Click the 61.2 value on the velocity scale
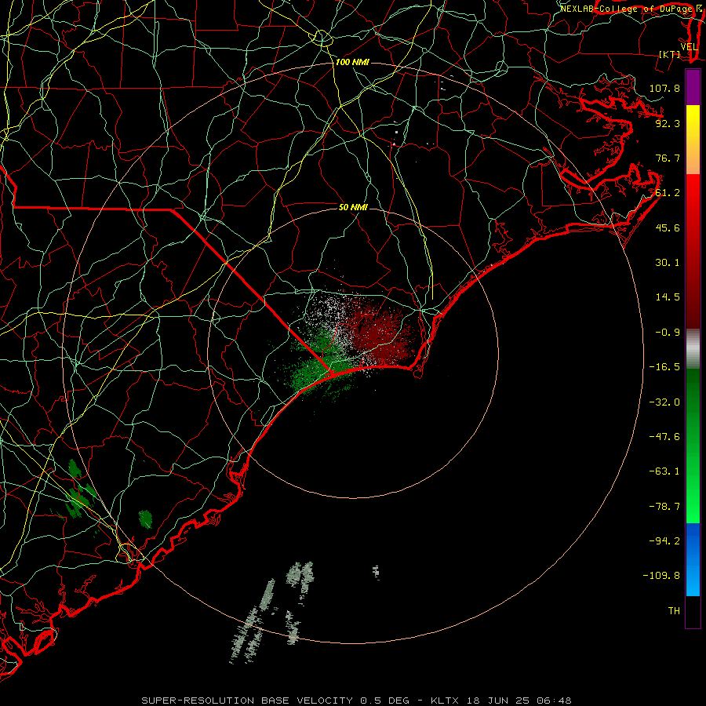 [668, 193]
